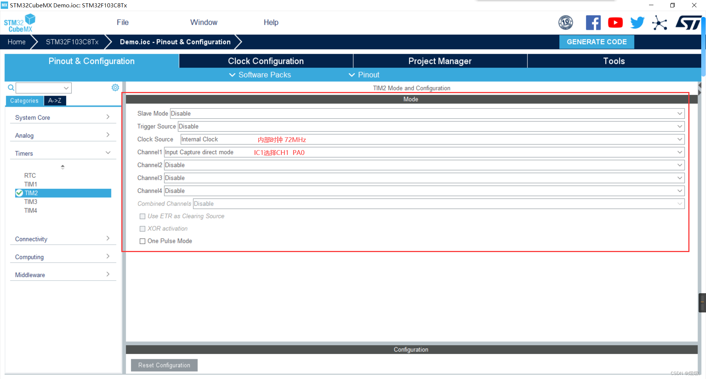Open the Help menu
This screenshot has height=379, width=706.
pyautogui.click(x=271, y=22)
